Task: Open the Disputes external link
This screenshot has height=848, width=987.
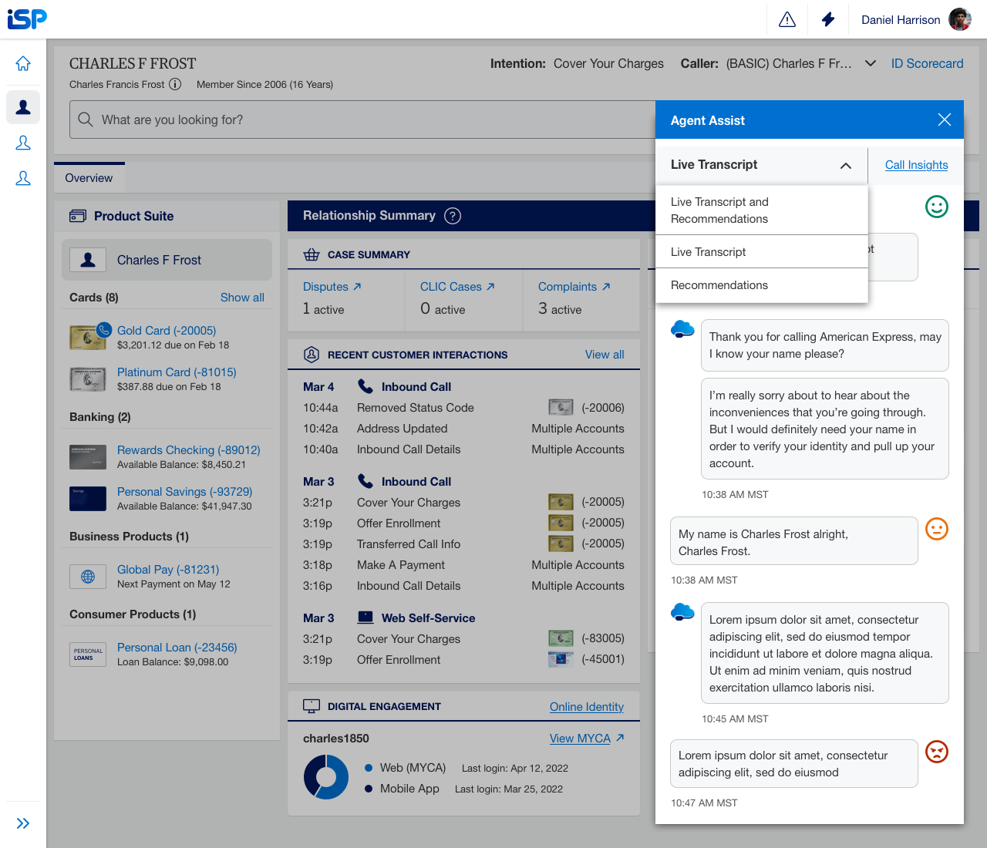Action: coord(332,287)
